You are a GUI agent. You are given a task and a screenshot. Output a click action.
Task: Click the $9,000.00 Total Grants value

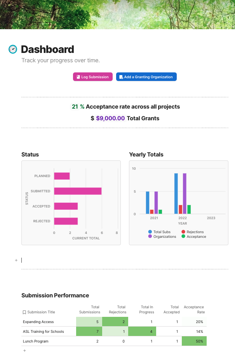click(x=110, y=118)
